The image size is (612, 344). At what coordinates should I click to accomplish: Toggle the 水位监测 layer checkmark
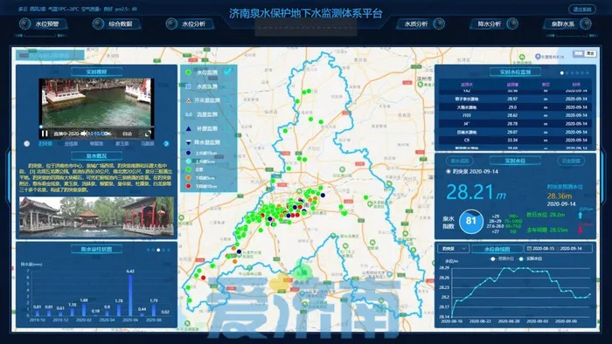[227, 72]
